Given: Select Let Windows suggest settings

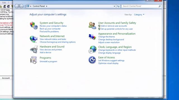Looking at the screenshot, I should pyautogui.click(x=111, y=61).
